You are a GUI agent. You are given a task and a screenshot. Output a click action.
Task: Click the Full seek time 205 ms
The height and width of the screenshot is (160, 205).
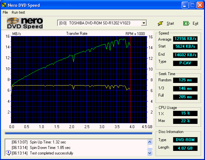pyautogui.click(x=185, y=97)
